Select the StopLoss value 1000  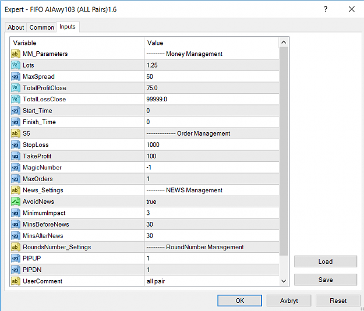(x=153, y=145)
